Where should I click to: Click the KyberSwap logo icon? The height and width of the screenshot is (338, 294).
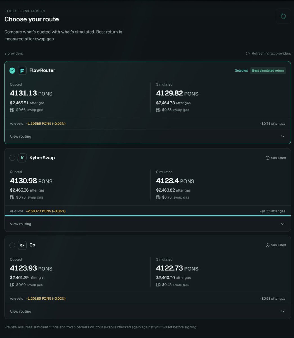pyautogui.click(x=22, y=158)
